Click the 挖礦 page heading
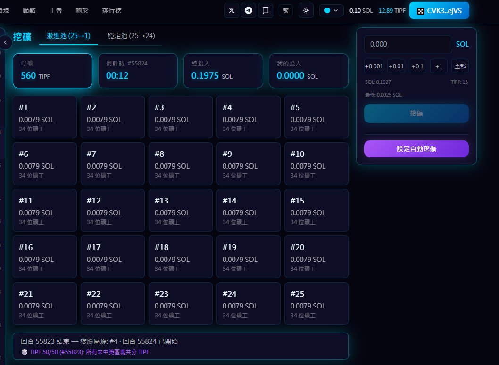This screenshot has height=365, width=499. pos(22,37)
